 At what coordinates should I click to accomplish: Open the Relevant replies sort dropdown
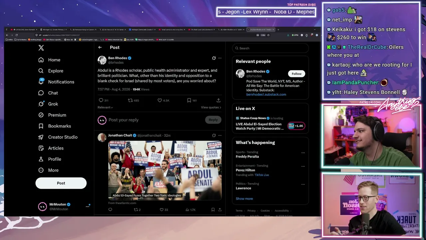coord(105,107)
